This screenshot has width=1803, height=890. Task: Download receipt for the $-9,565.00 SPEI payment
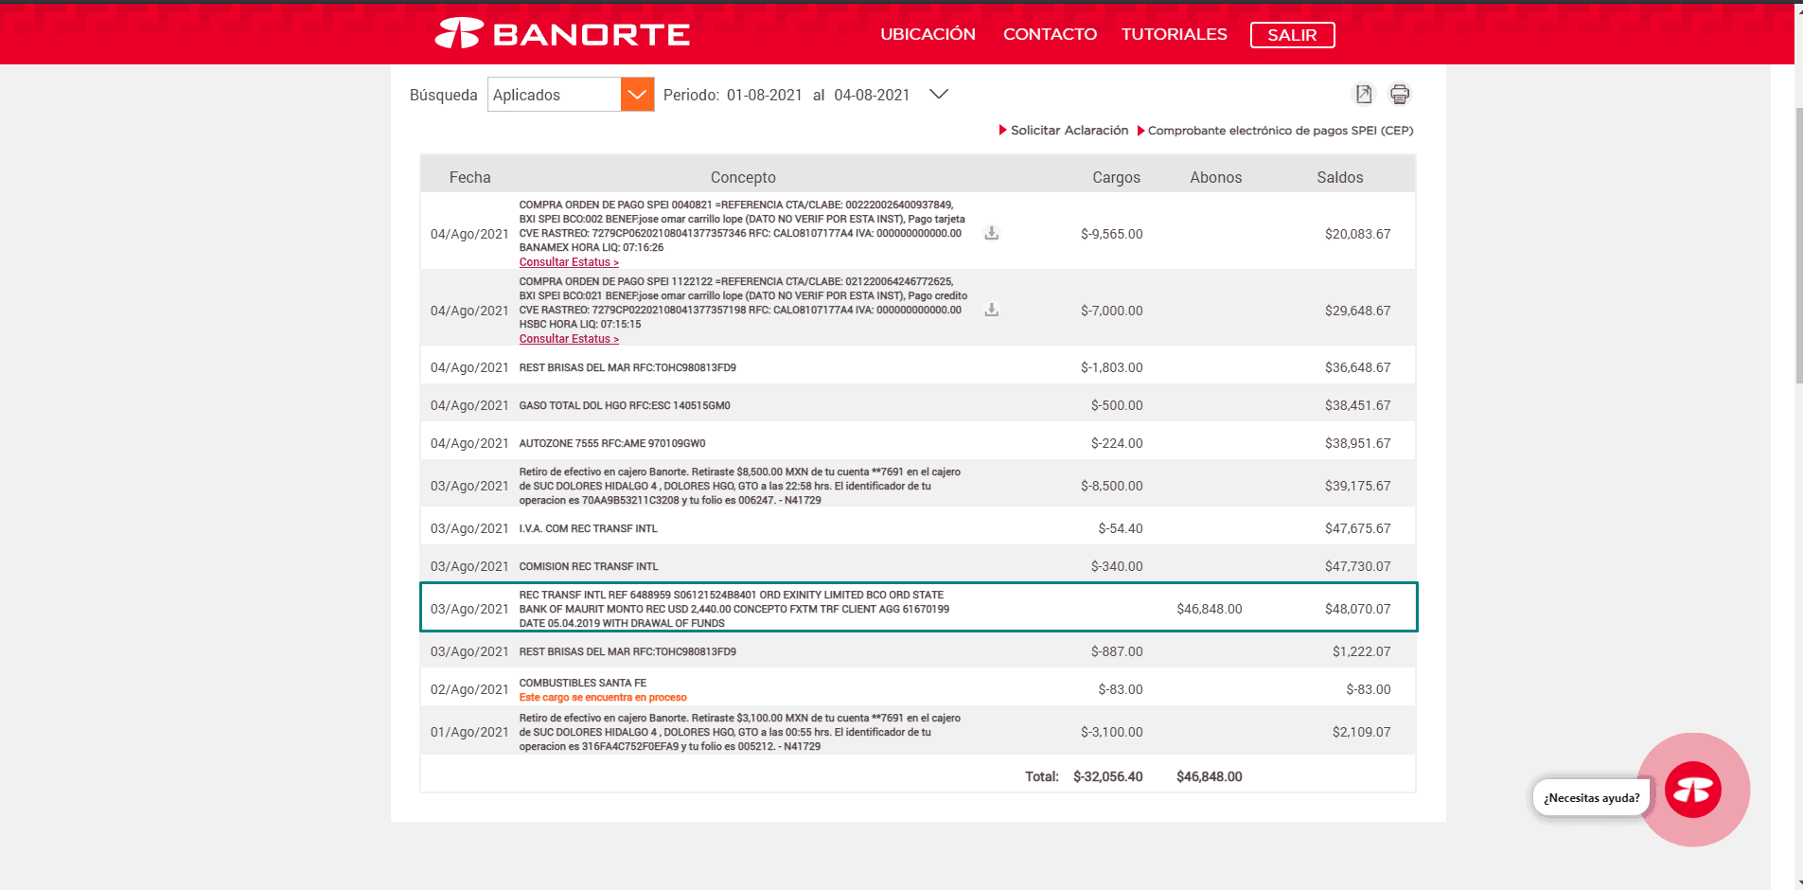(991, 233)
